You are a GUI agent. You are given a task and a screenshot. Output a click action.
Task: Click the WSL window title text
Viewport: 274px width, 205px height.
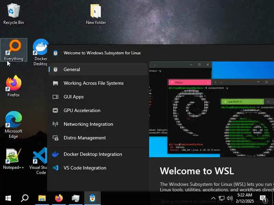coord(102,53)
